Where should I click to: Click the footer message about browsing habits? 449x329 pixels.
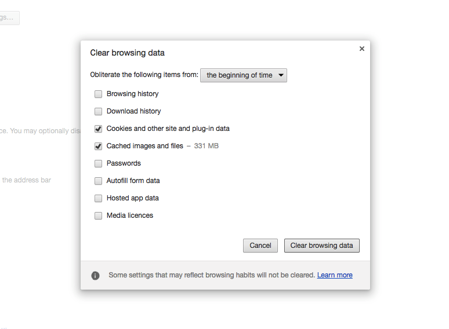tap(212, 275)
